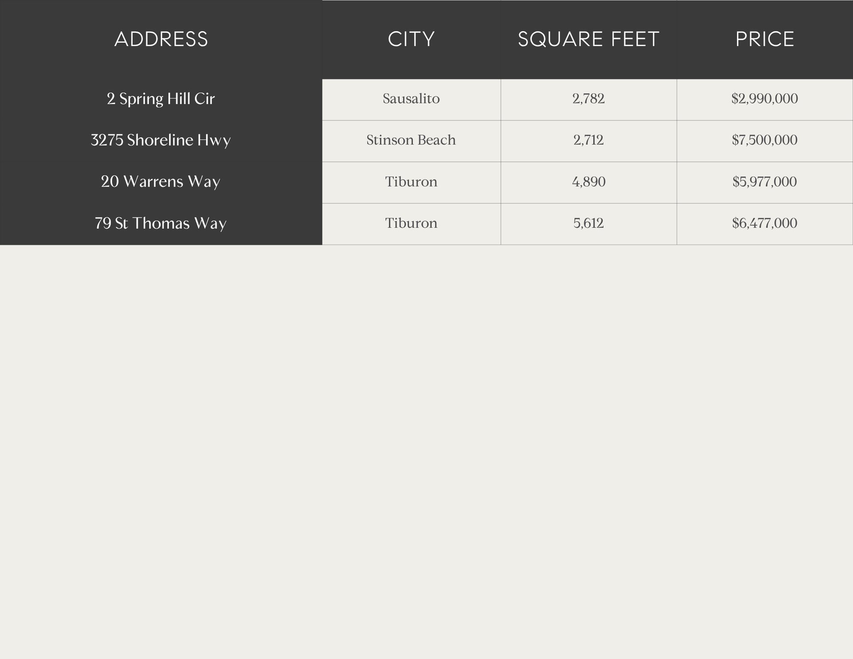The image size is (853, 659).
Task: Click the $5,977,000 price cell
Action: [765, 183]
